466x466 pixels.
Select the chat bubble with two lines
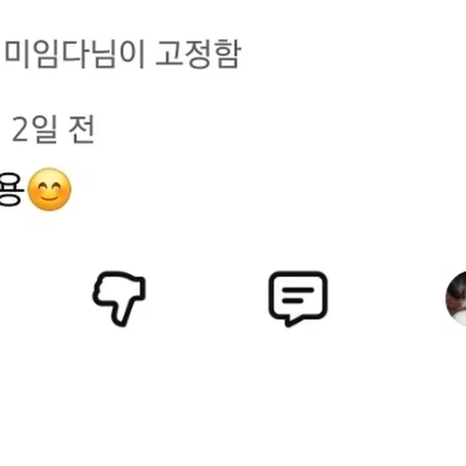[298, 299]
